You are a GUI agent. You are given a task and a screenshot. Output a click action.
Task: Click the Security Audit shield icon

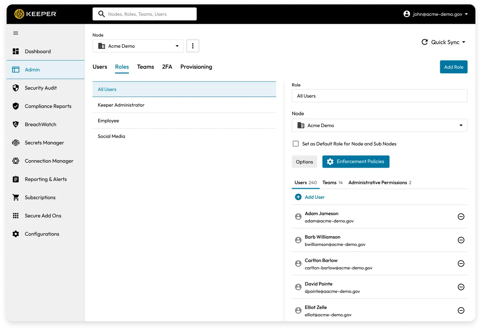point(16,88)
